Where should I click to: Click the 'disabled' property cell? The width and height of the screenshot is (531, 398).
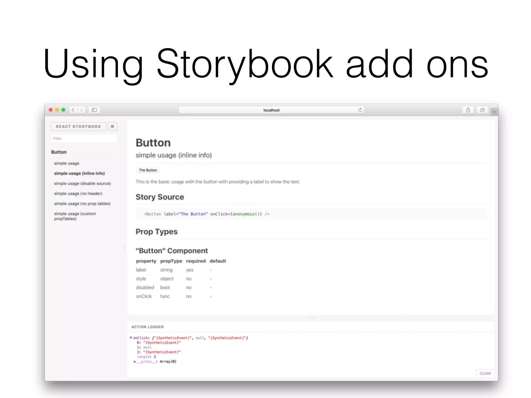[x=145, y=288]
